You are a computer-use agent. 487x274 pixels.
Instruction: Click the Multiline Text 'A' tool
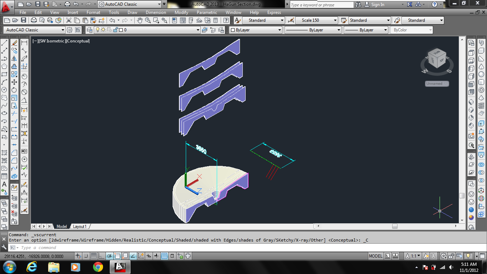tap(4, 184)
